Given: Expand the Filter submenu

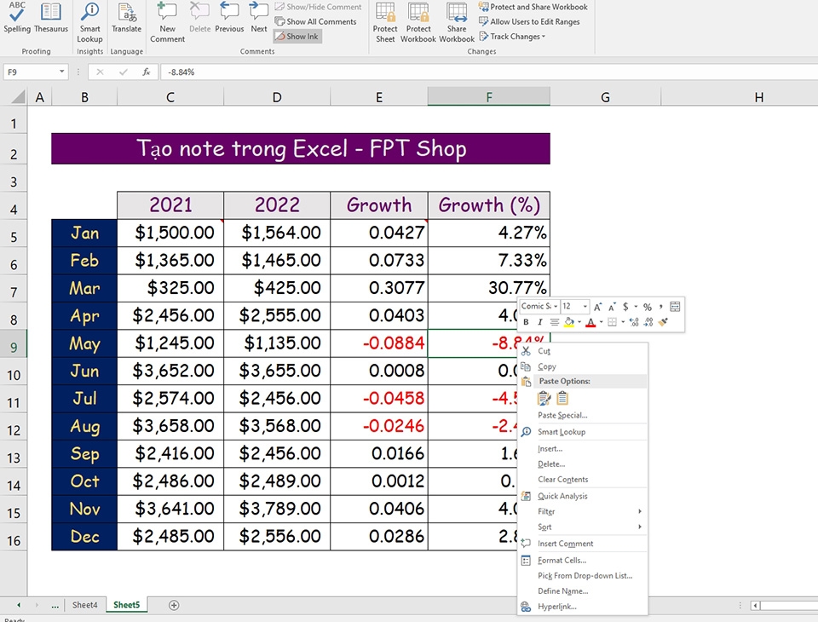Looking at the screenshot, I should click(x=583, y=511).
